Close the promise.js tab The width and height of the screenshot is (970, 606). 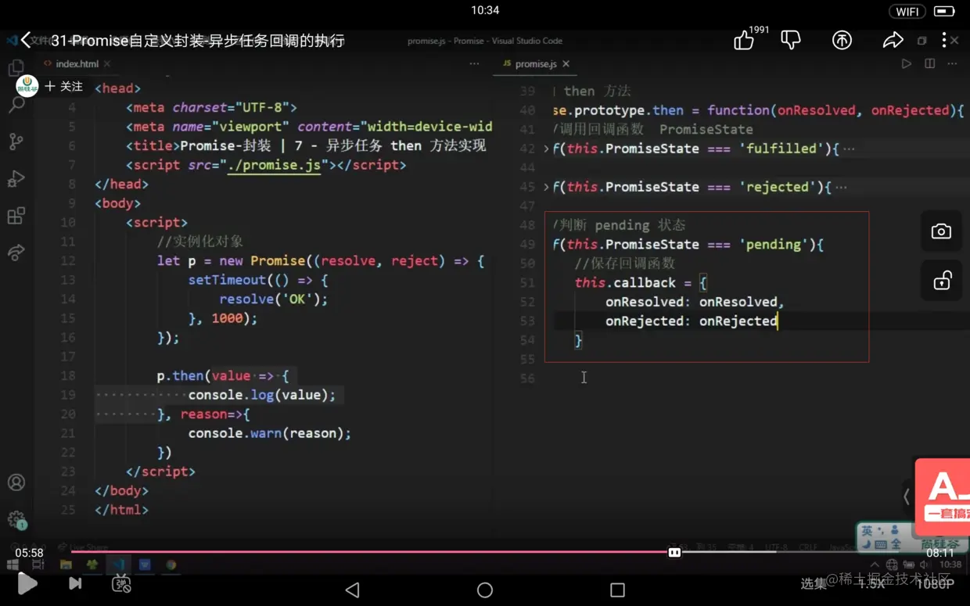[566, 64]
